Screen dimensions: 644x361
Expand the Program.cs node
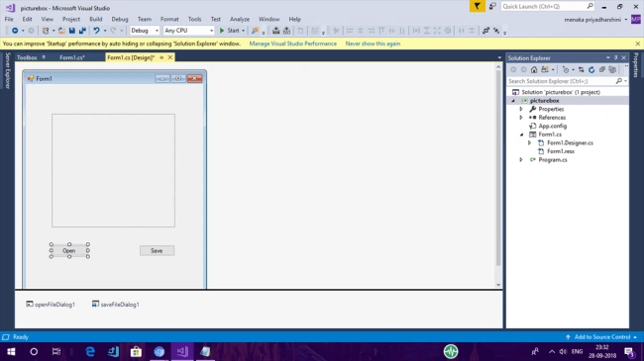(x=521, y=159)
